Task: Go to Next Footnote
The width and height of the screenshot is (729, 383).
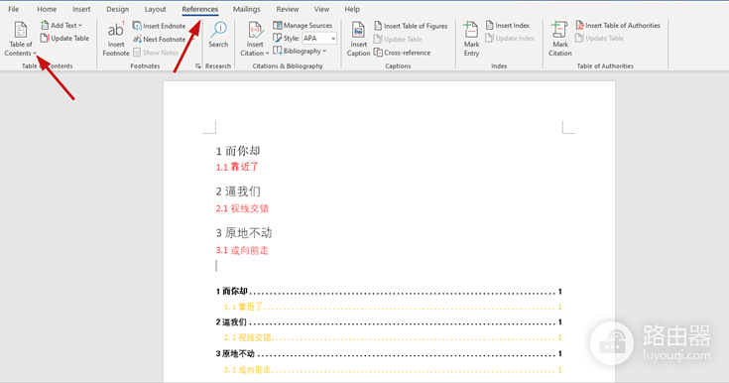Action: tap(160, 39)
